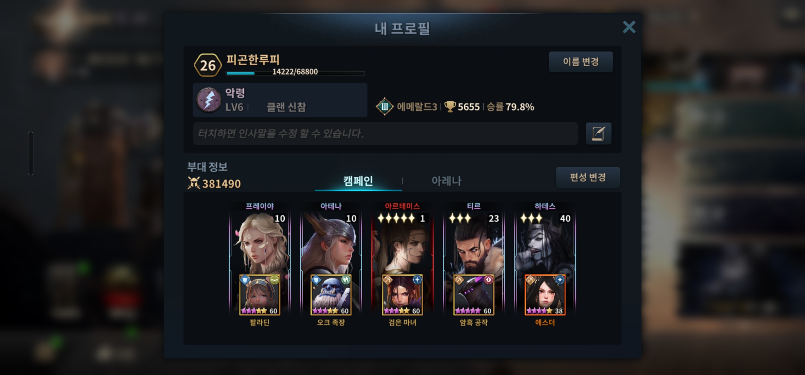805x375 pixels.
Task: Select the 검은 마녀 hero portrait
Action: 402,295
